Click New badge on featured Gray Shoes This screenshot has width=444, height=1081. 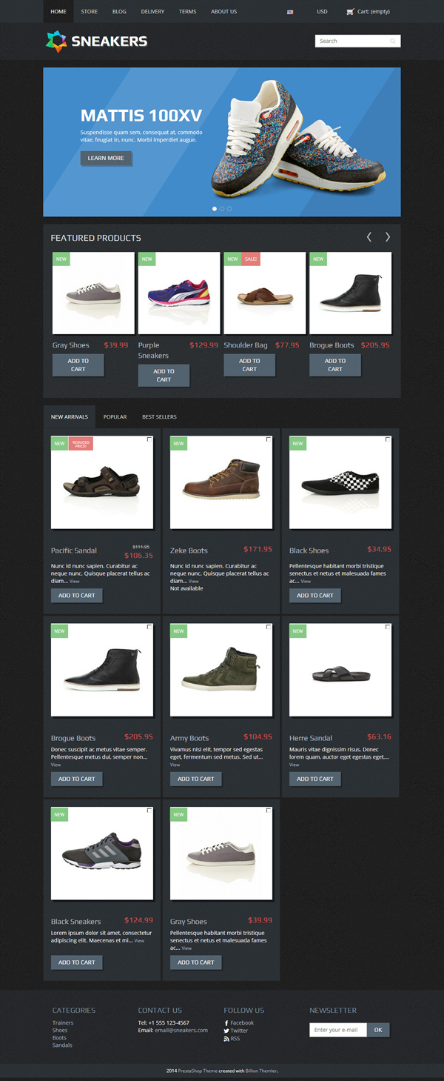tap(61, 259)
